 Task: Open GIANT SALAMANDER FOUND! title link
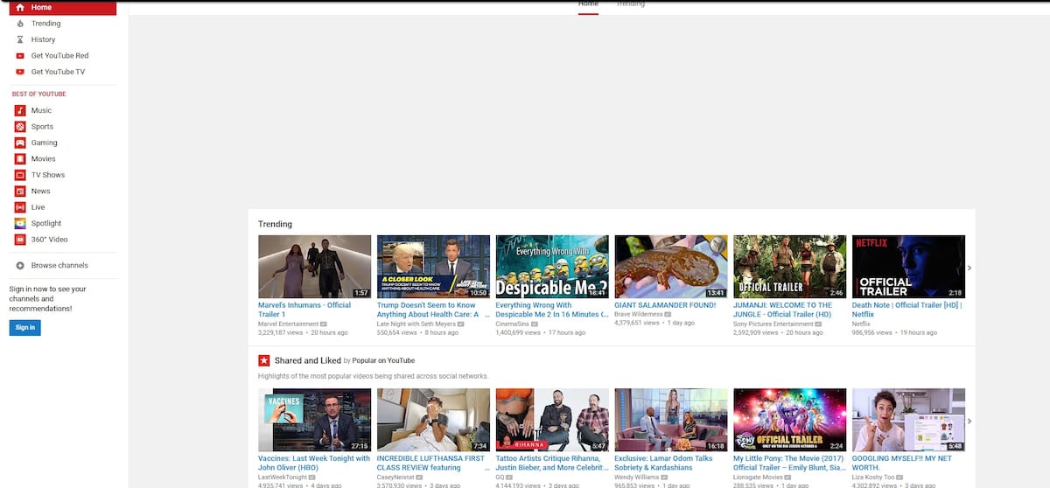coord(665,305)
